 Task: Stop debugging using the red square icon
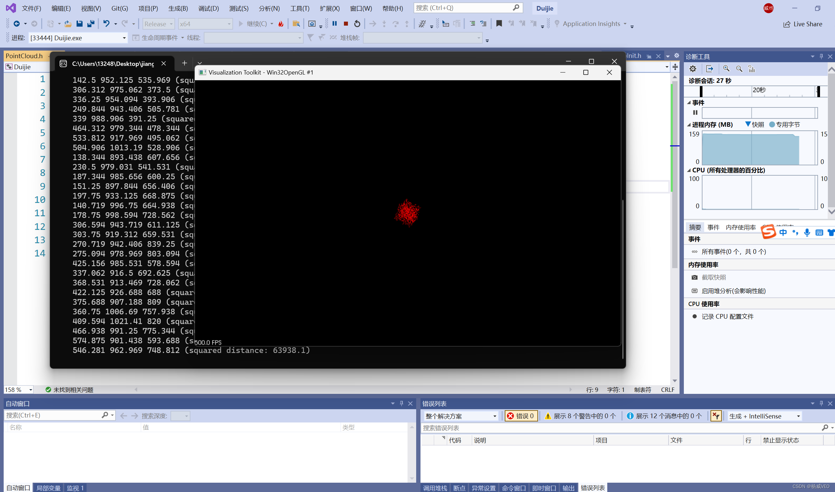click(x=346, y=24)
